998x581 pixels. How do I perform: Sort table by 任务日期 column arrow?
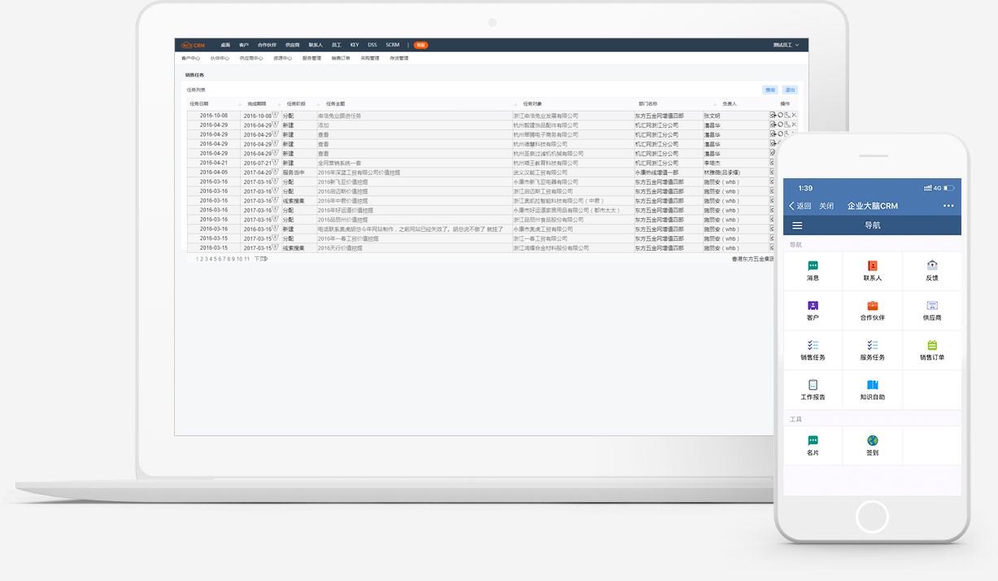[239, 104]
